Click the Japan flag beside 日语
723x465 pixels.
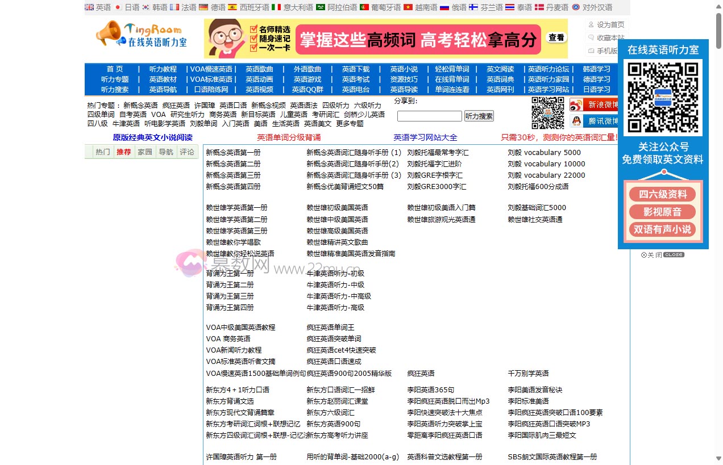119,7
